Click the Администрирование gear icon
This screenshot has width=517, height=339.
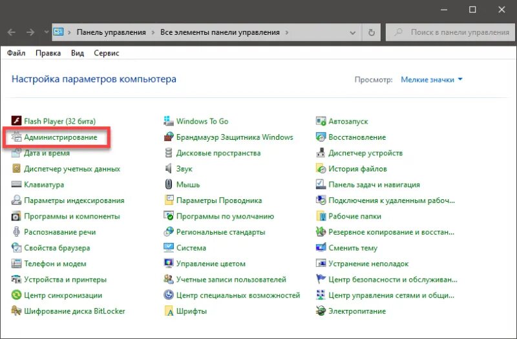click(16, 137)
